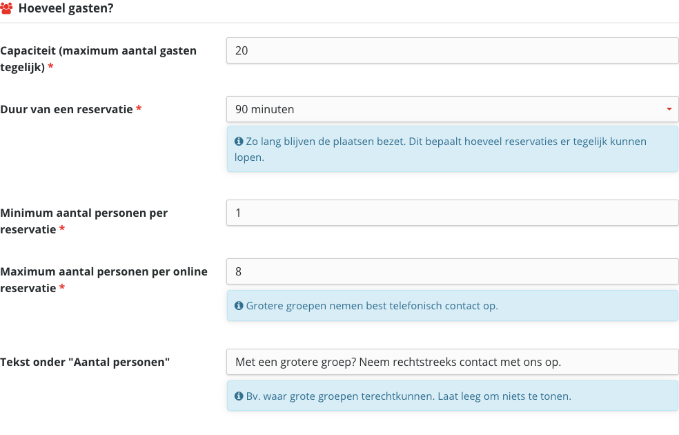
Task: Click the red guests group icon
Action: point(6,8)
